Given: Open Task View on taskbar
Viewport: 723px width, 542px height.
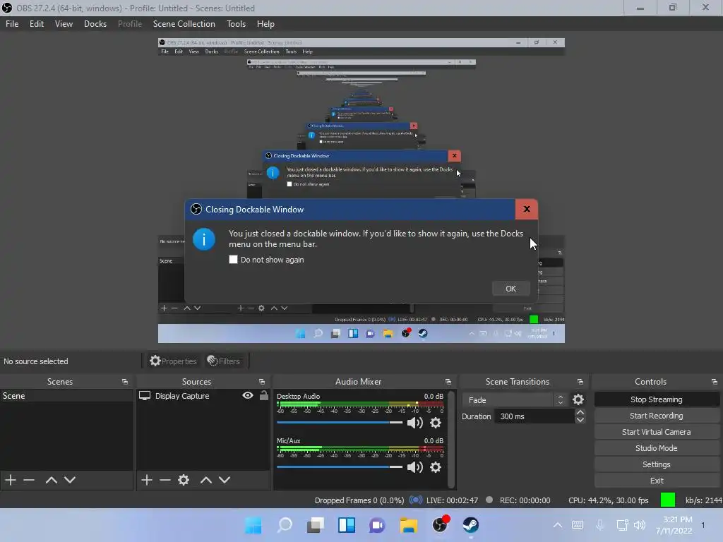Looking at the screenshot, I should 316,525.
